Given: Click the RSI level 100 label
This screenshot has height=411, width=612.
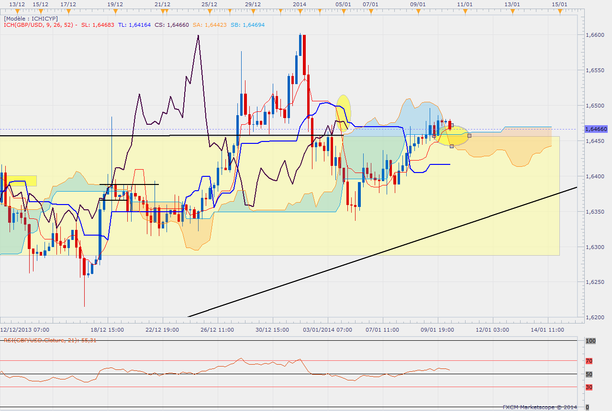Looking at the screenshot, I should click(590, 341).
